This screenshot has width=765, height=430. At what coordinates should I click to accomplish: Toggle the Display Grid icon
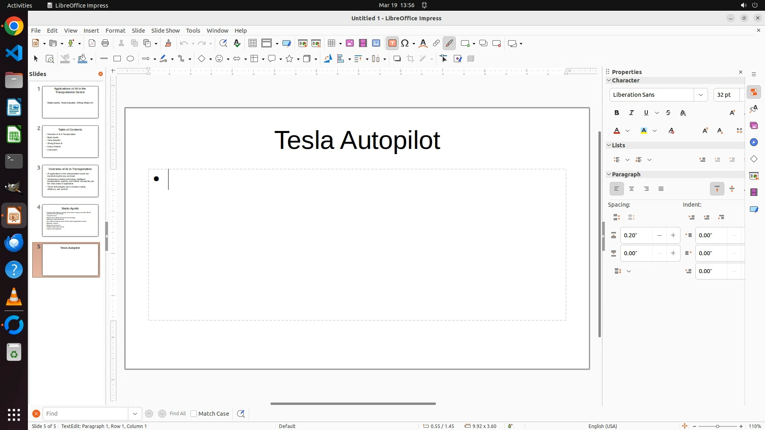coord(252,43)
